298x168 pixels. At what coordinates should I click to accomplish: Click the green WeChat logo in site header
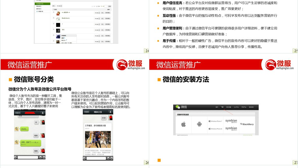coord(178,107)
